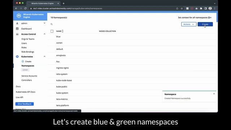Screen dimensions: 231x130
Task: Select Namespaces in the Kubernetes menu
Action: 28,66
